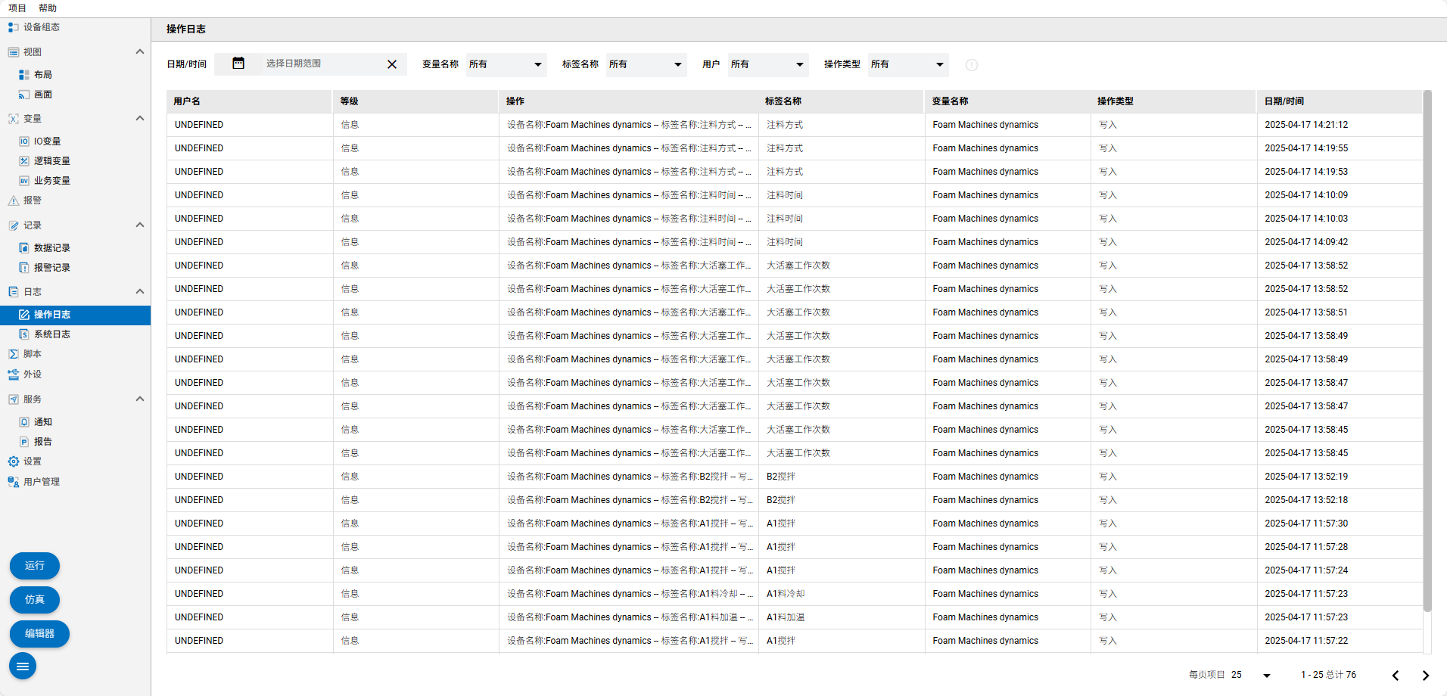The width and height of the screenshot is (1447, 696).
Task: Click timestamp 2025-04-17 14:09:42
Action: click(1306, 242)
